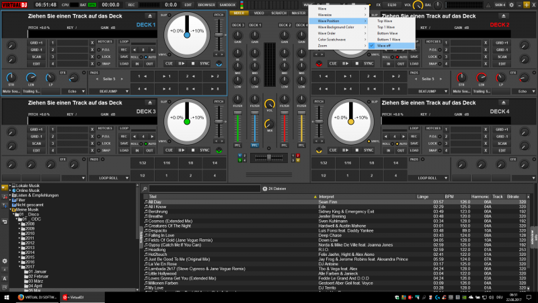The width and height of the screenshot is (538, 303).
Task: Open the Windows Start menu
Action: [6, 298]
